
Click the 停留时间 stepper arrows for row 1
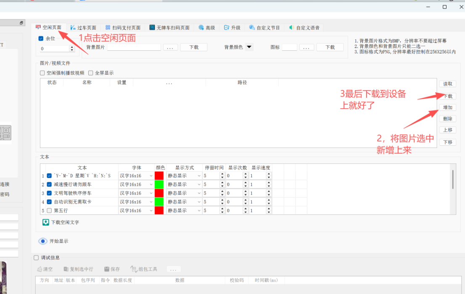coord(222,176)
